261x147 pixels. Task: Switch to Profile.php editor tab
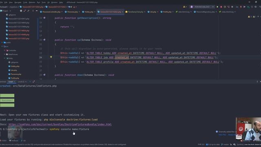(167, 12)
